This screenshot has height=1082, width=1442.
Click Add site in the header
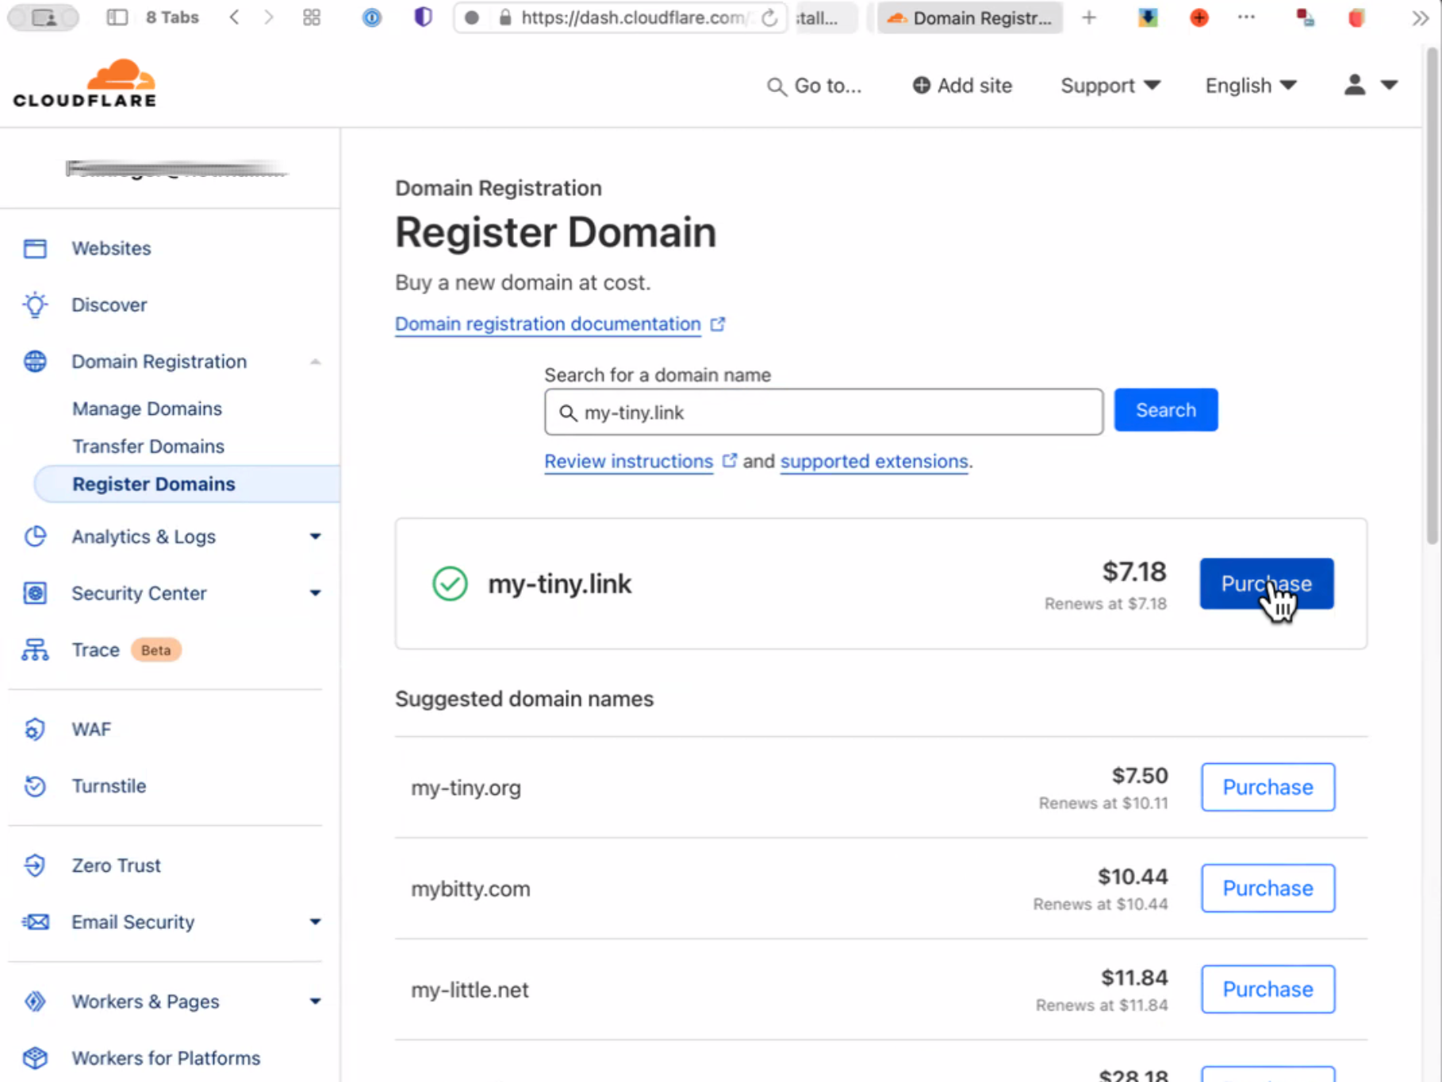pos(962,86)
